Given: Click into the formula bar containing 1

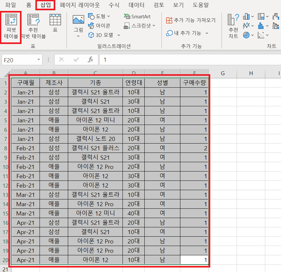Looking at the screenshot, I should point(190,60).
